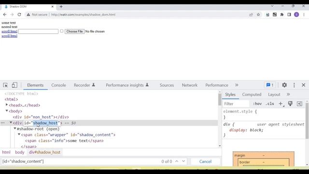Tick the checkbox on the web page

point(62,31)
